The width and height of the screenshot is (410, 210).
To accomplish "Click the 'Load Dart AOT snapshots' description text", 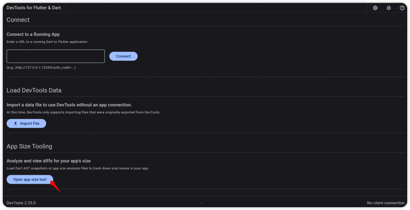I will (78, 168).
